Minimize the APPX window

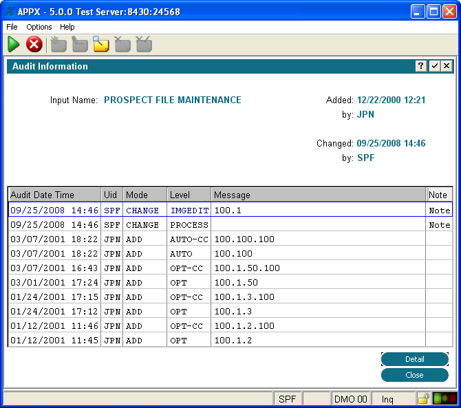417,12
